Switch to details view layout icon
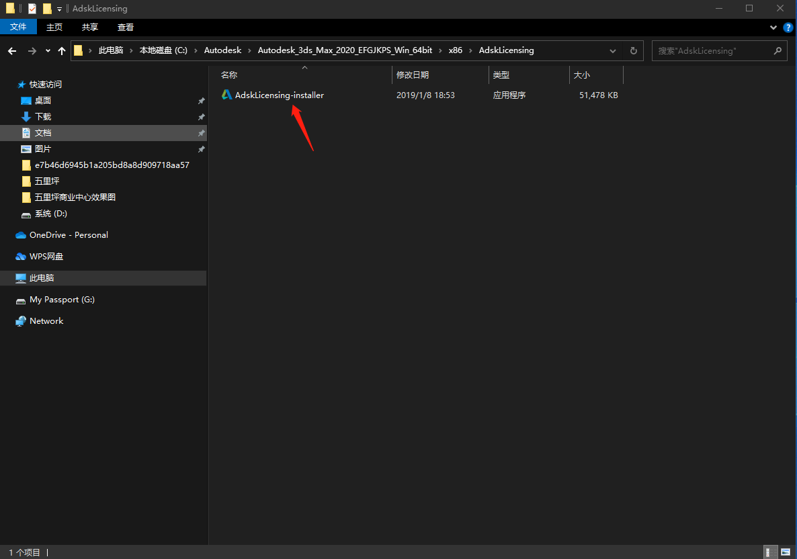 [771, 552]
